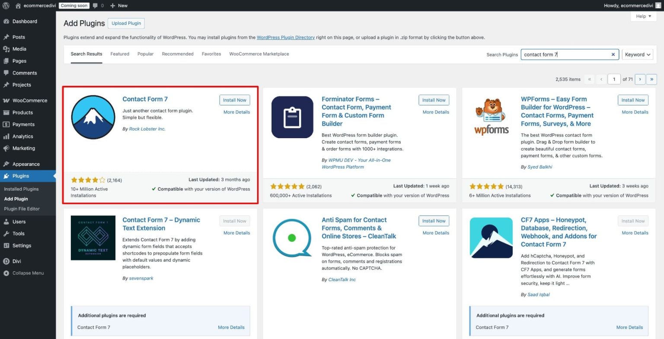The image size is (664, 339).
Task: Open the Keyword search type dropdown
Action: (638, 55)
